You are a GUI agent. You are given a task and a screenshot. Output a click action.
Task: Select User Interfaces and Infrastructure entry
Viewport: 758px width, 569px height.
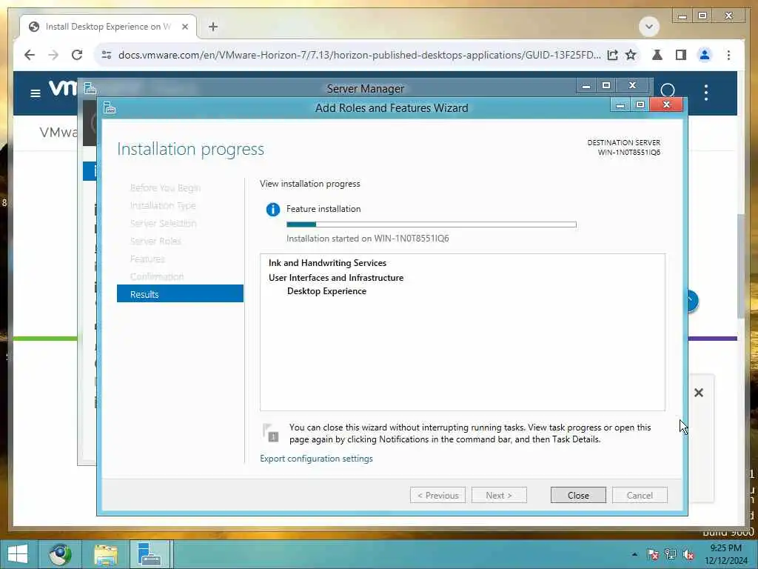click(336, 277)
